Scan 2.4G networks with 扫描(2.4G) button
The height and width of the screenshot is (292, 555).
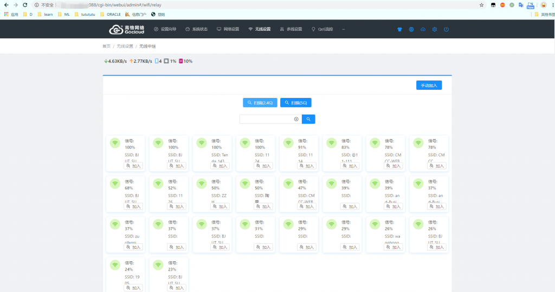260,103
